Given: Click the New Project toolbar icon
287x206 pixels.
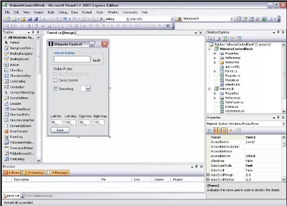Looking at the screenshot, I should (x=7, y=19).
